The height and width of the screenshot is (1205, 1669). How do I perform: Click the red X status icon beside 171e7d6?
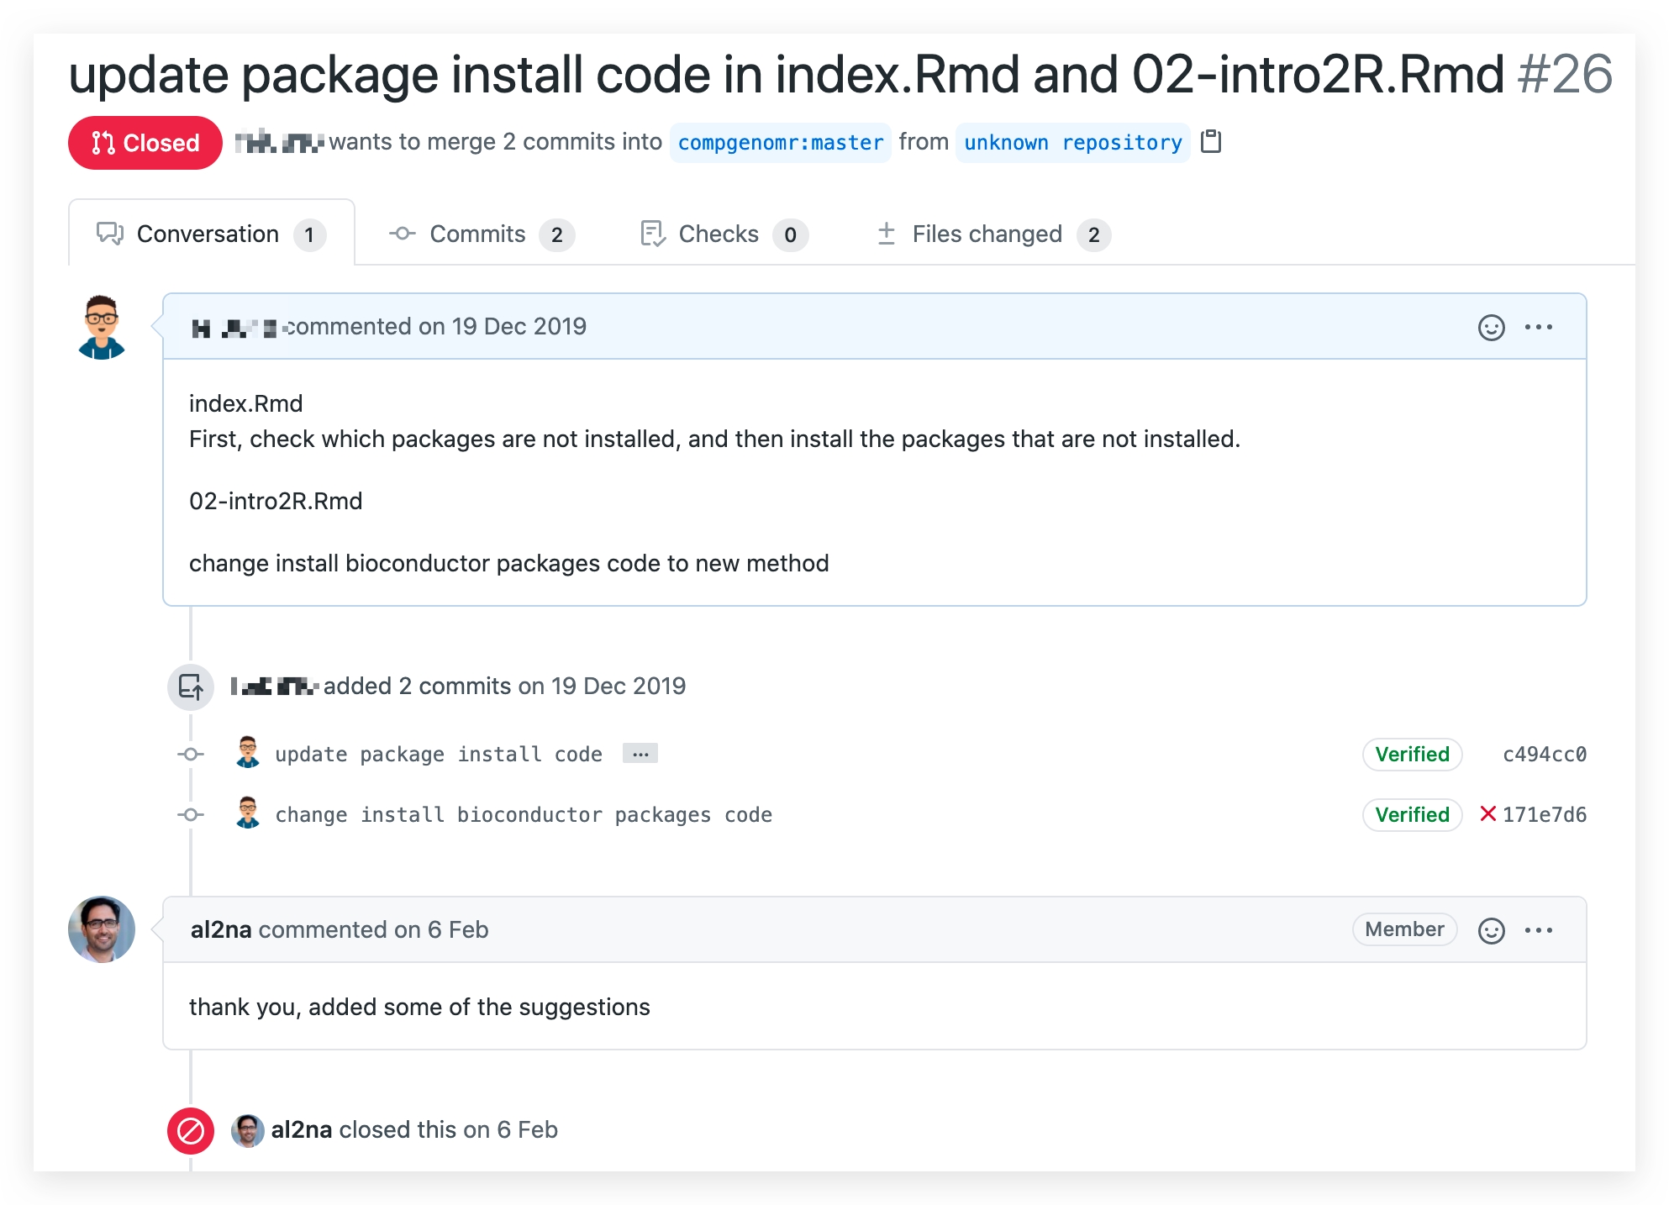tap(1487, 813)
